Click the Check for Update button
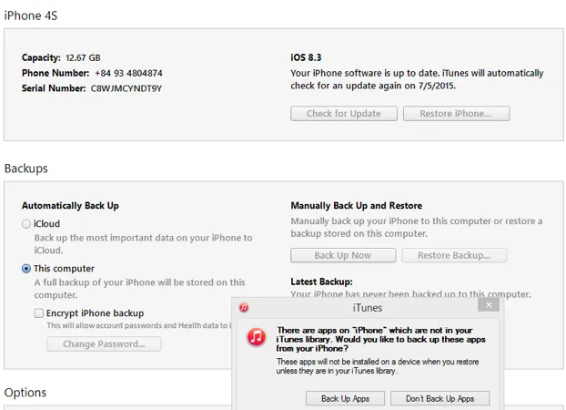 [x=343, y=114]
